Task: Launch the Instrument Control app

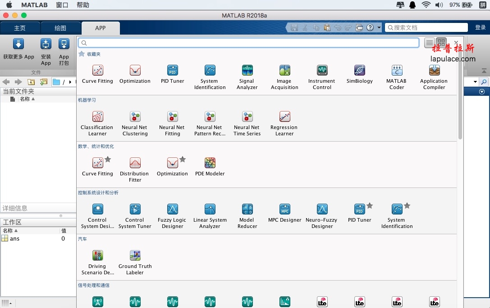Action: (x=322, y=77)
